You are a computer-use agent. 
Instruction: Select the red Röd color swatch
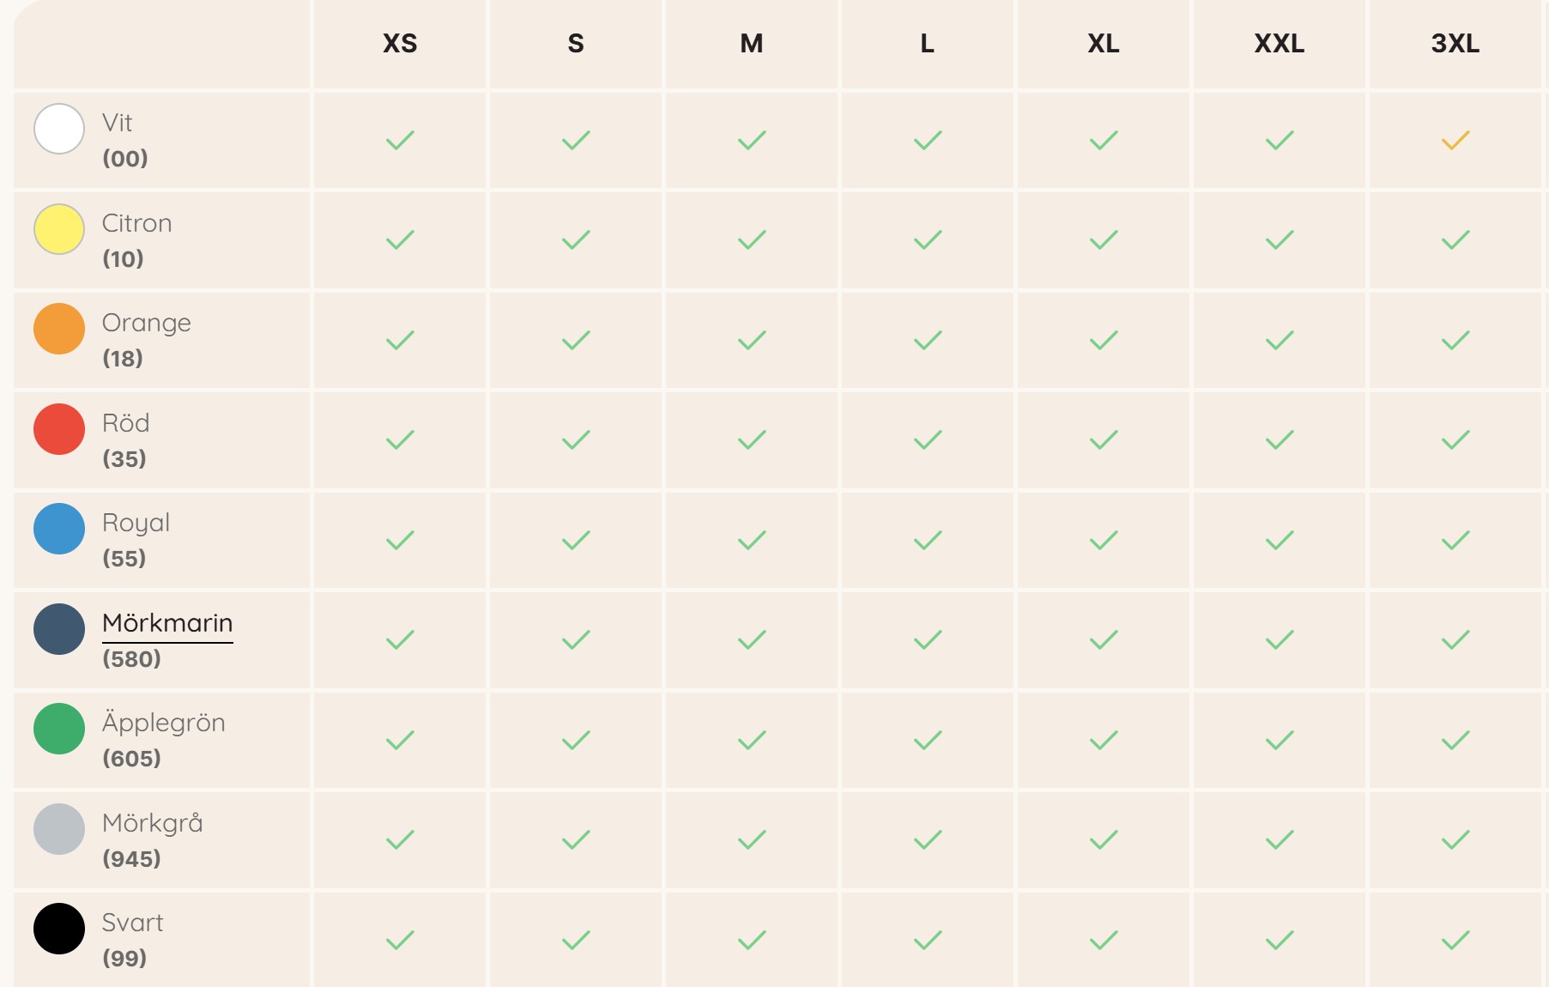pos(59,429)
